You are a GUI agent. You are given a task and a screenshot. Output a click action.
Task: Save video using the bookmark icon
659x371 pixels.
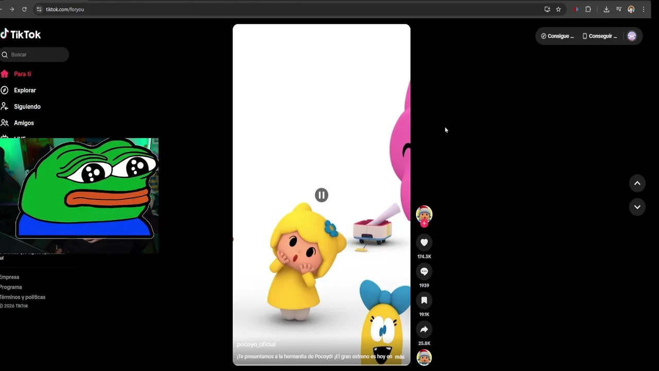click(x=424, y=300)
